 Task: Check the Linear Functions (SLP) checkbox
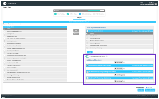(x=4, y=68)
